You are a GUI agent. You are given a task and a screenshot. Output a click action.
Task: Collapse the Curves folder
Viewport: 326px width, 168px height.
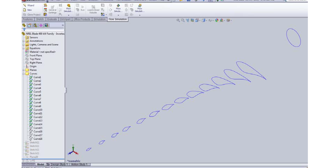click(24, 74)
